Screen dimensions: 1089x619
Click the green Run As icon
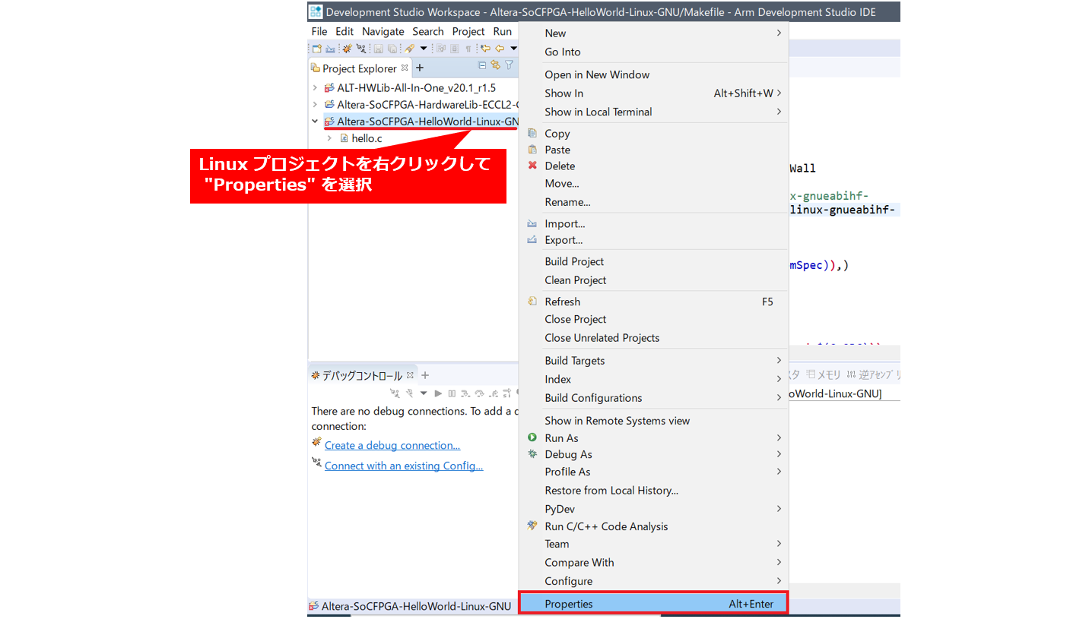click(532, 437)
